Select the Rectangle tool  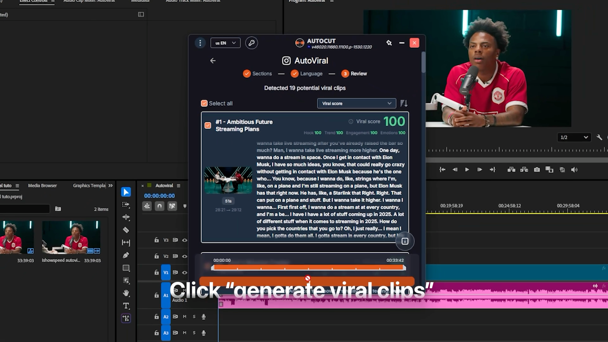click(x=126, y=268)
